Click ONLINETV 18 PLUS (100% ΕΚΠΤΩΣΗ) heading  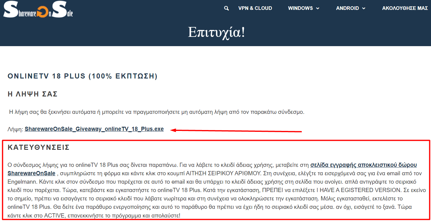point(82,76)
